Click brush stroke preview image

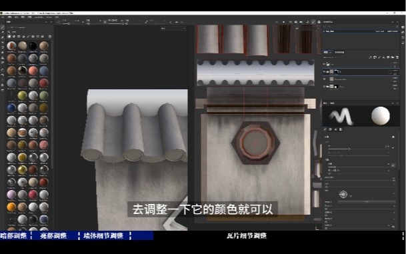[341, 116]
